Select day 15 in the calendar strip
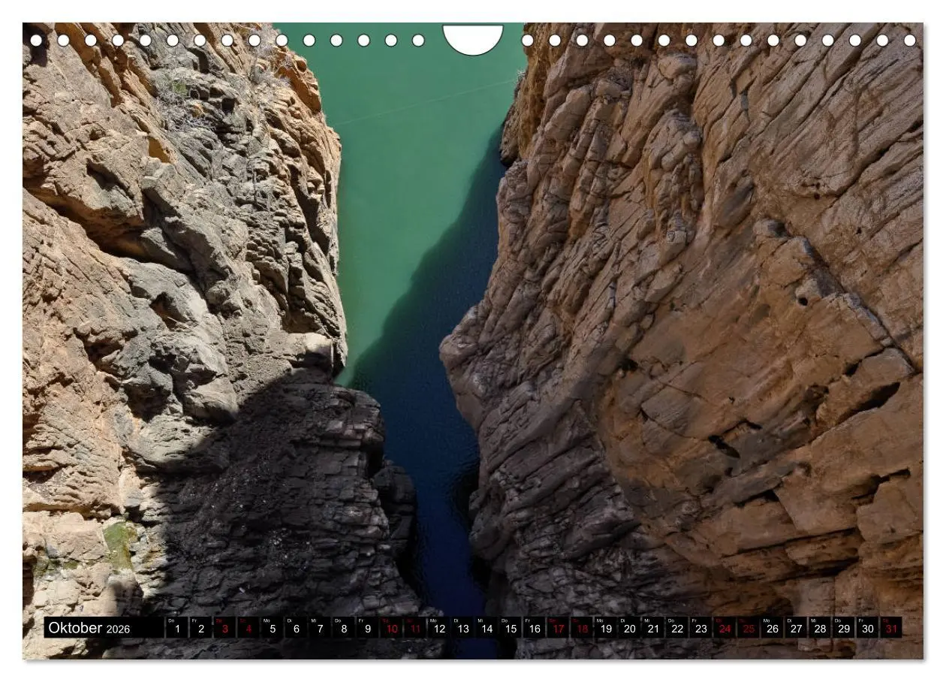This screenshot has width=946, height=682. [511, 628]
